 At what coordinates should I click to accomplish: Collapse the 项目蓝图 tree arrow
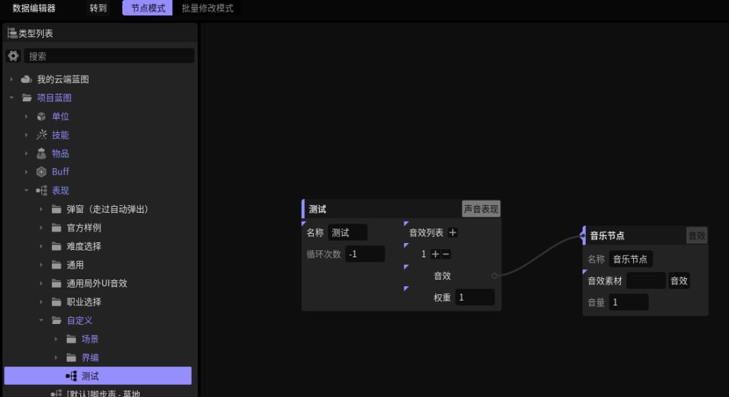point(11,98)
